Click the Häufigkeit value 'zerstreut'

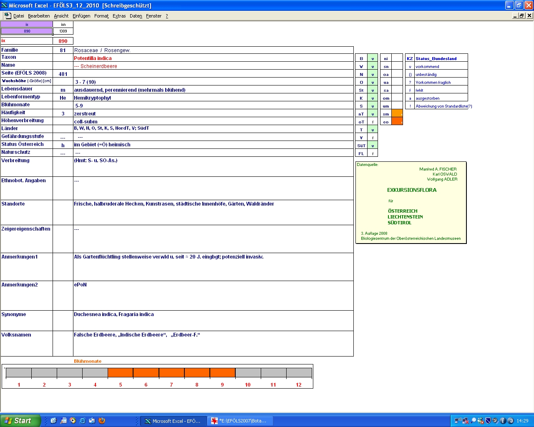85,114
